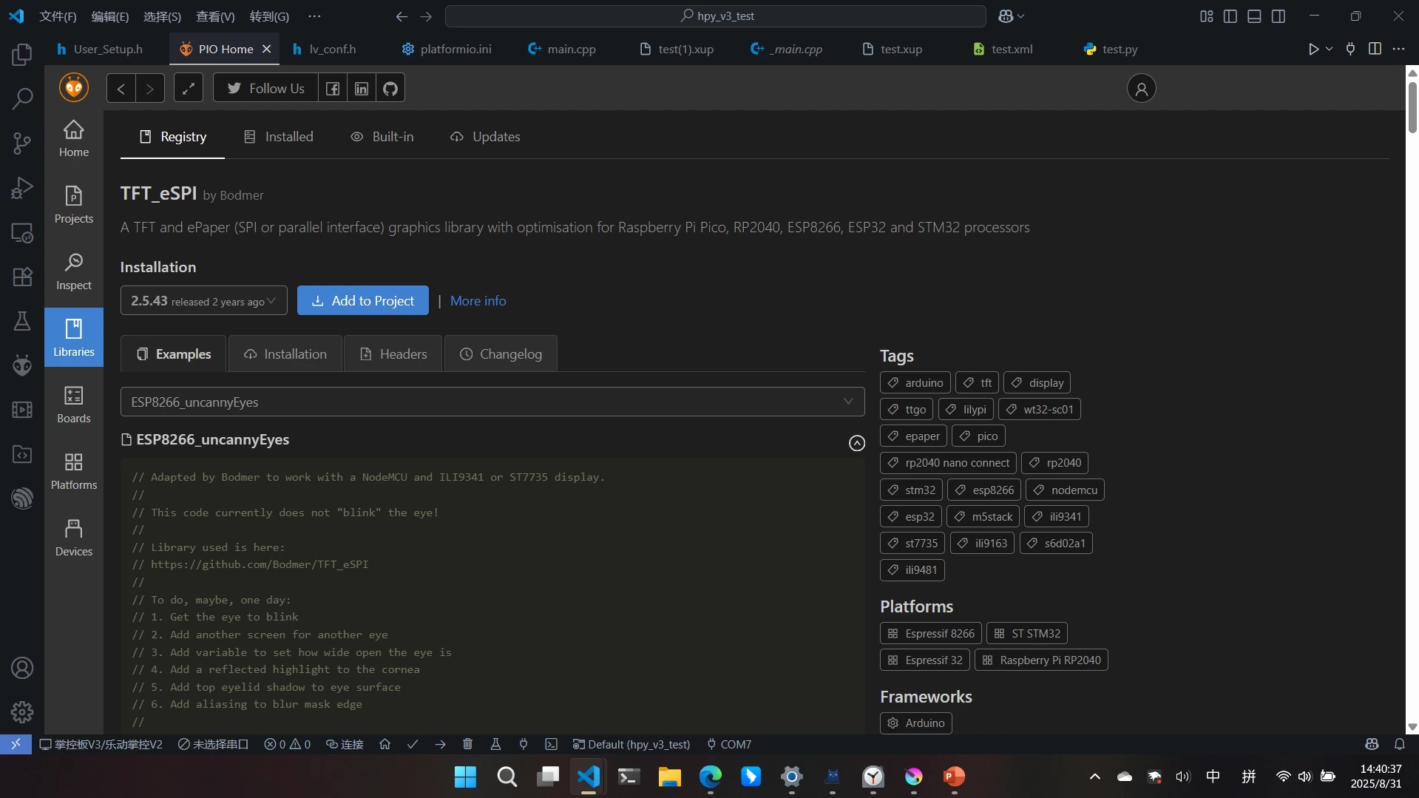The image size is (1419, 798).
Task: Open the Facebook icon link
Action: [333, 89]
